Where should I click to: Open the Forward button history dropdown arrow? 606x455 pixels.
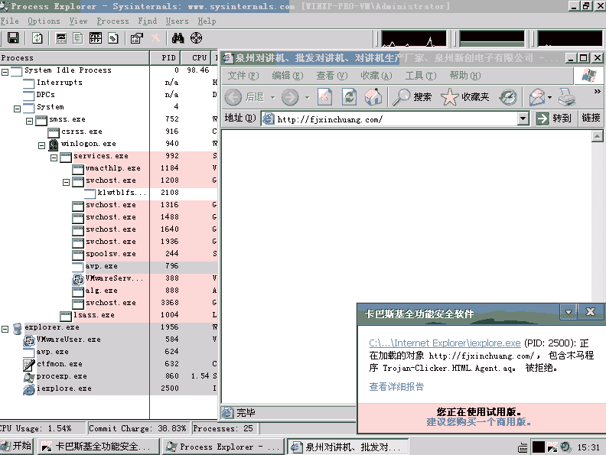[x=308, y=97]
